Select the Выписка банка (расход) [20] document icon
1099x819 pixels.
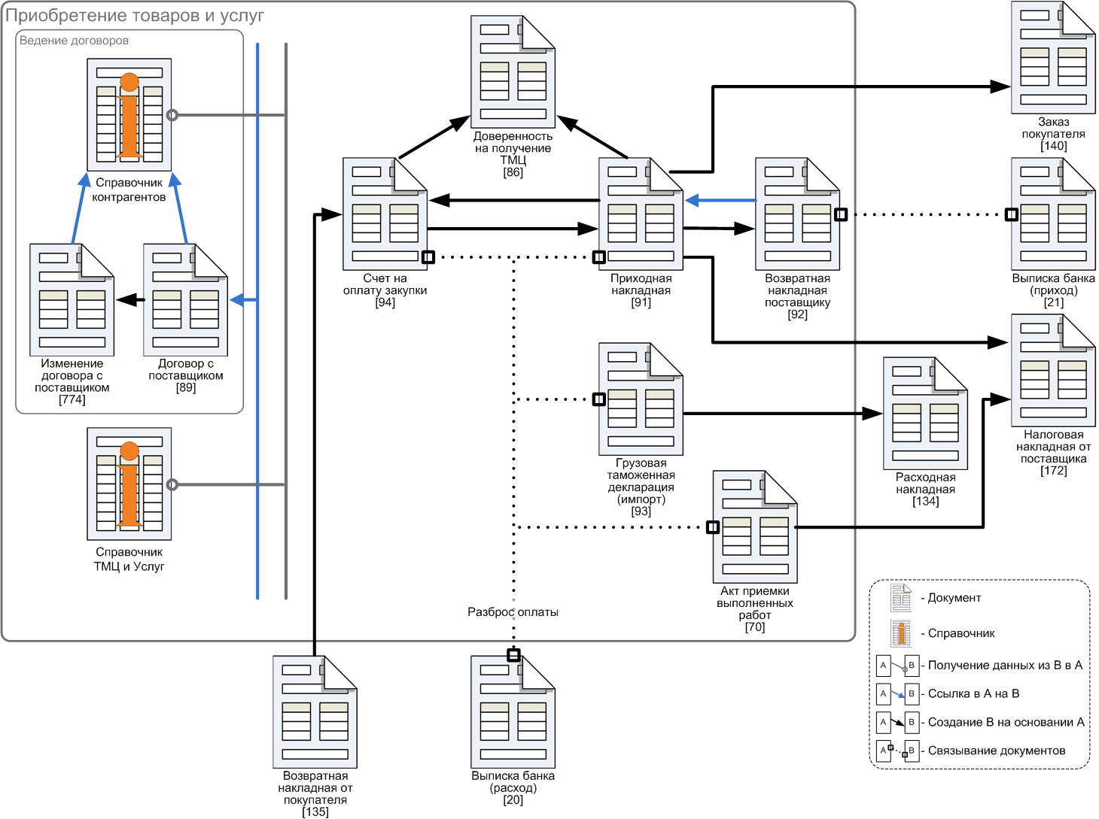click(513, 712)
